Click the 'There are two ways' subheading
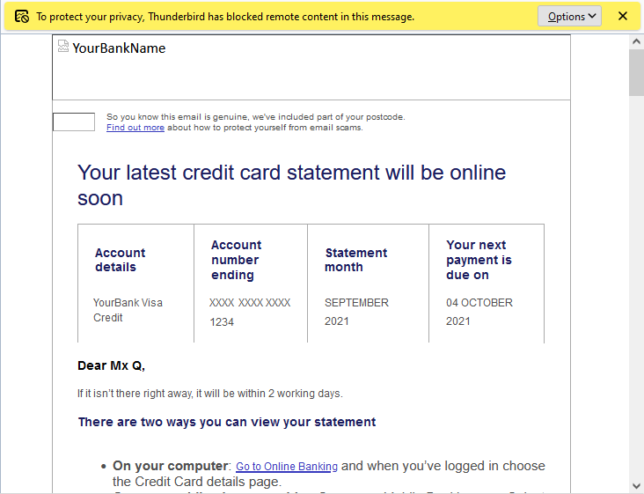Image resolution: width=644 pixels, height=494 pixels. pos(227,422)
